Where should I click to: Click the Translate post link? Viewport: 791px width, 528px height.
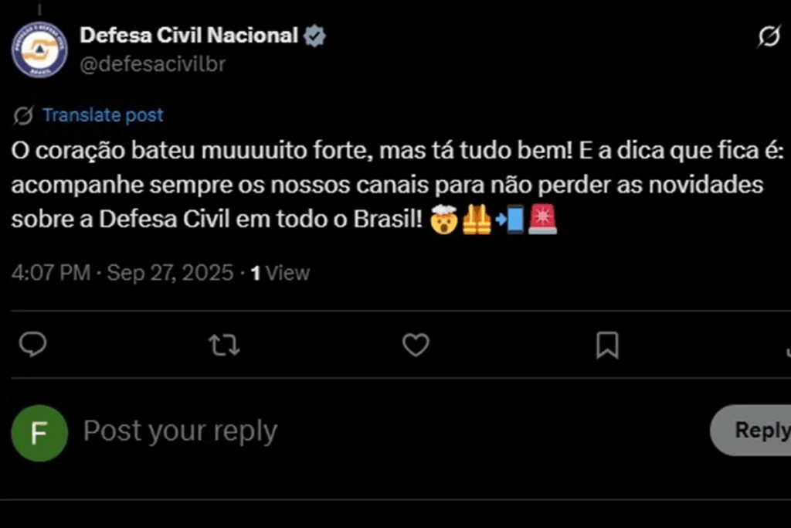(x=103, y=115)
